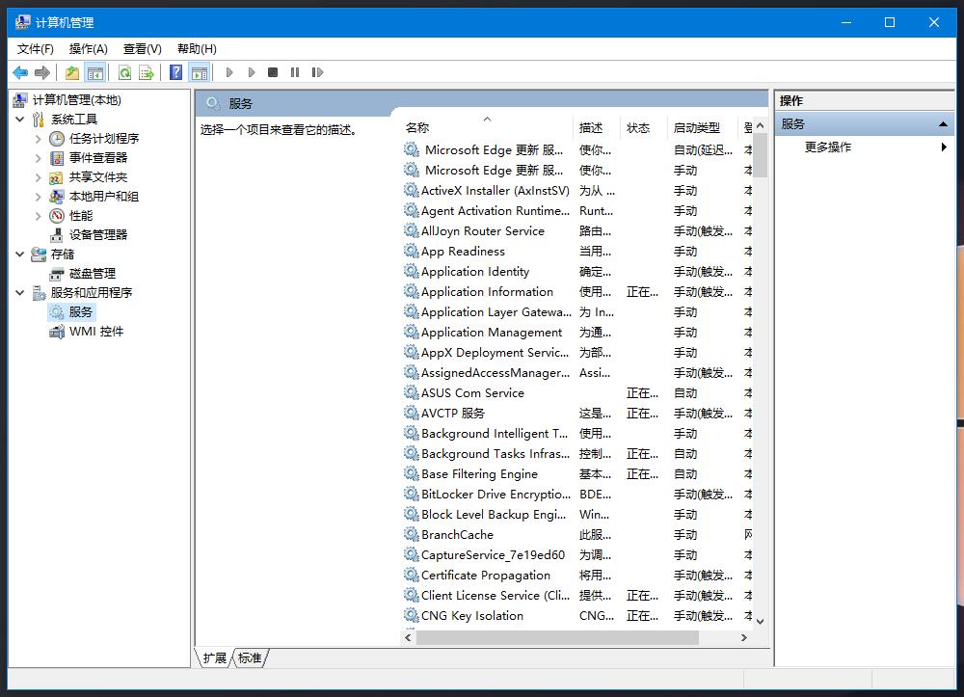
Task: Select the App Readiness service
Action: [x=577, y=252]
